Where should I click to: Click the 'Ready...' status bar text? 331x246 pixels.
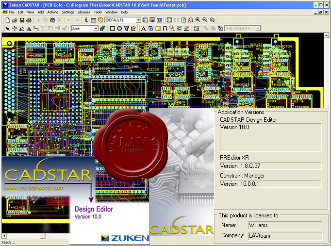pos(8,242)
